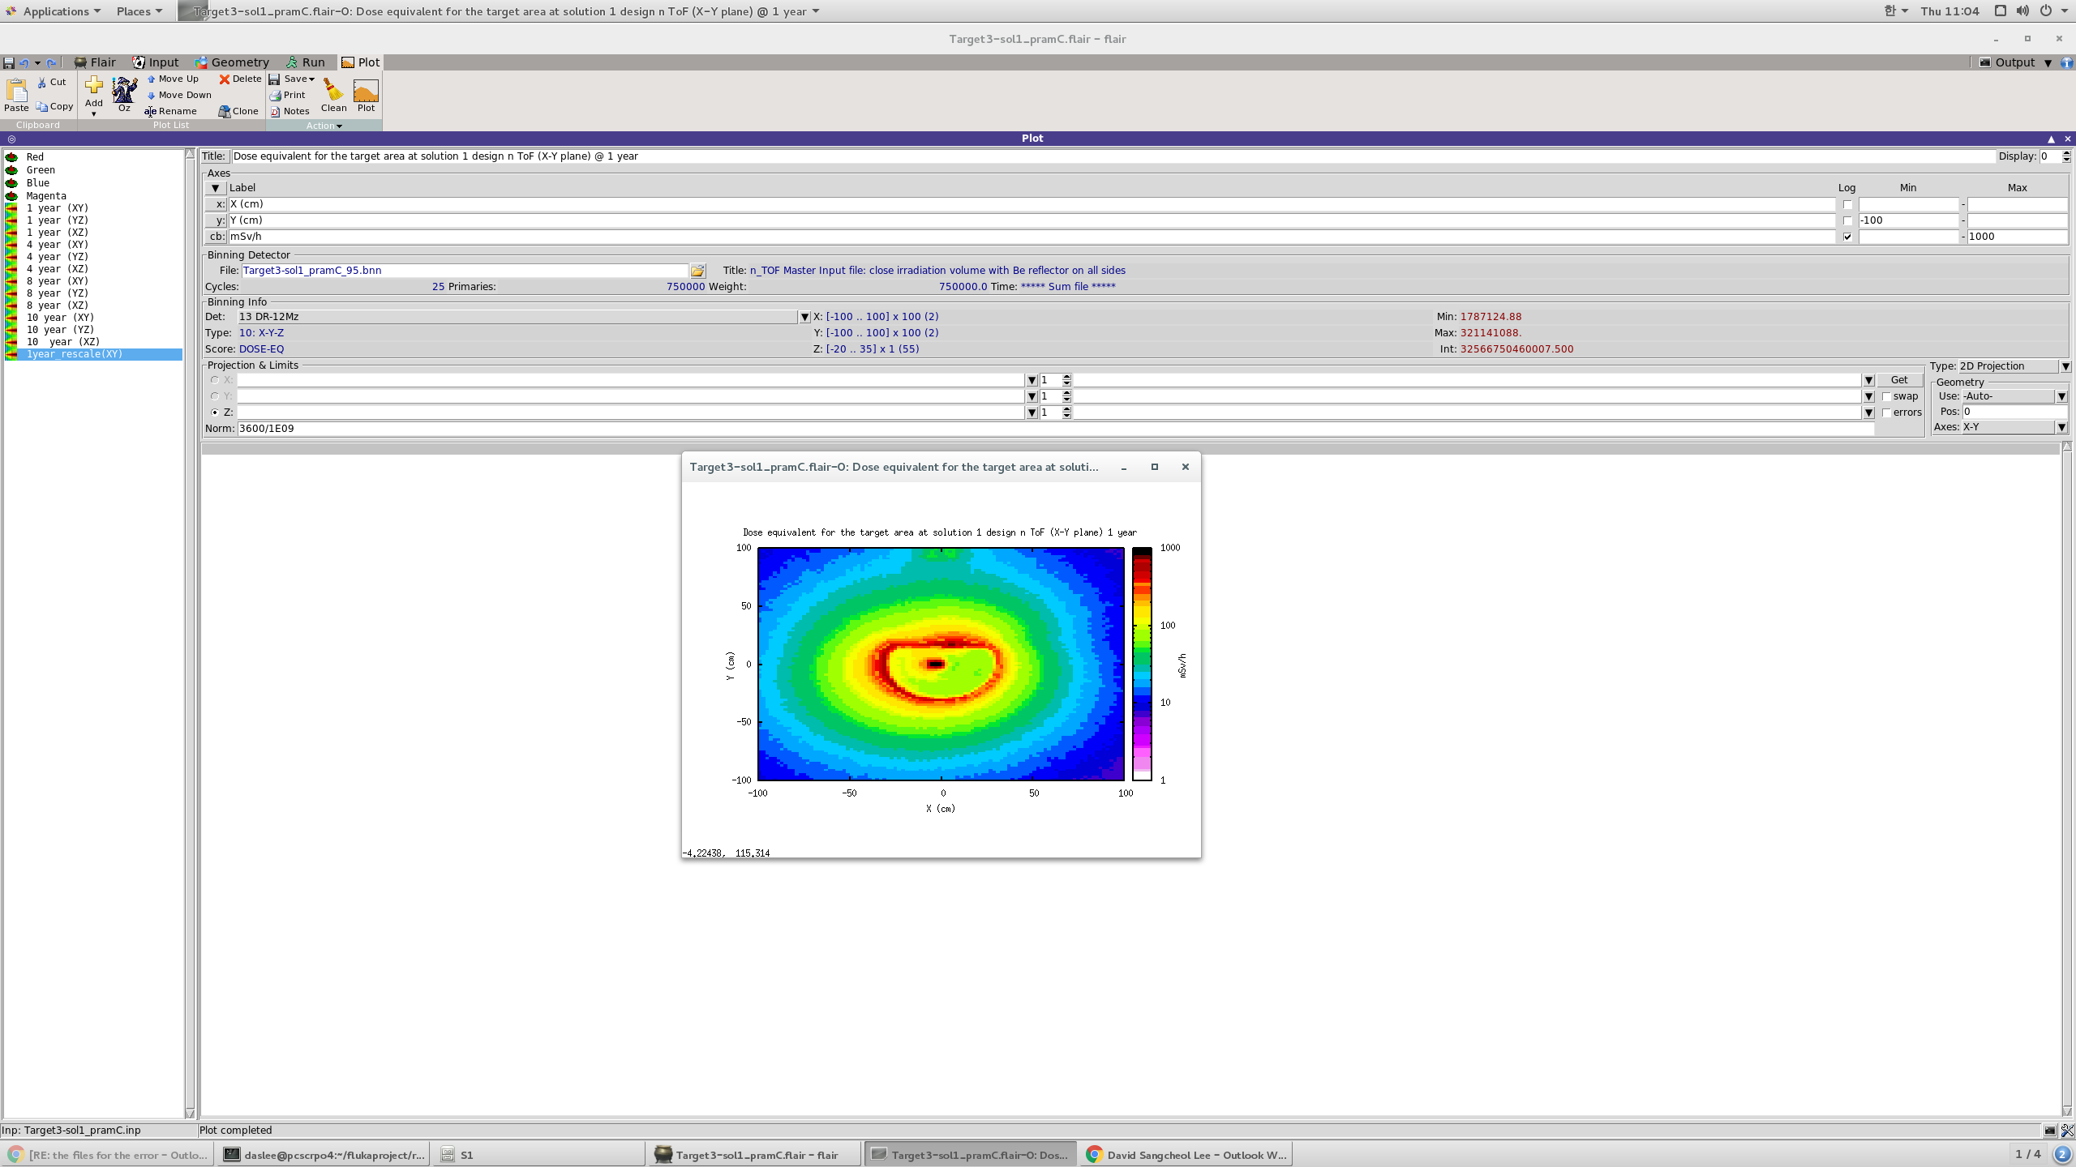Switch to the Input tab
The height and width of the screenshot is (1167, 2076).
156,62
